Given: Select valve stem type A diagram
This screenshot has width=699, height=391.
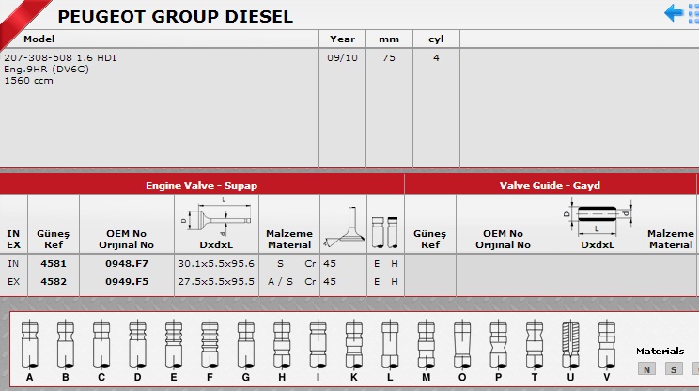Looking at the screenshot, I should click(x=30, y=345).
